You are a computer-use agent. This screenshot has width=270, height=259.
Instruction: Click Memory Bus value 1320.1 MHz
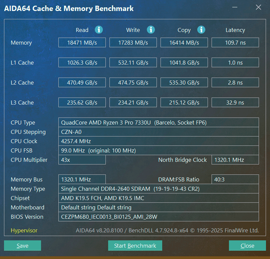coord(82,179)
